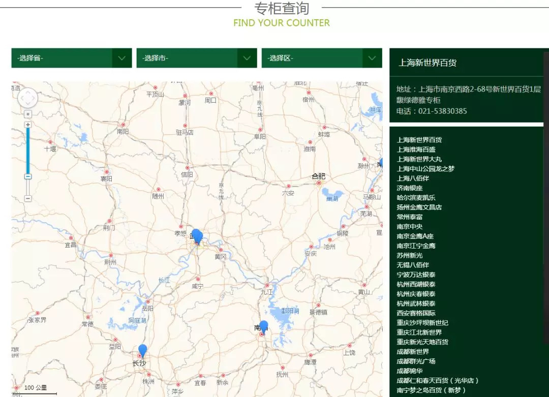Click the blue map pin at 长沙
The width and height of the screenshot is (549, 397).
click(142, 351)
